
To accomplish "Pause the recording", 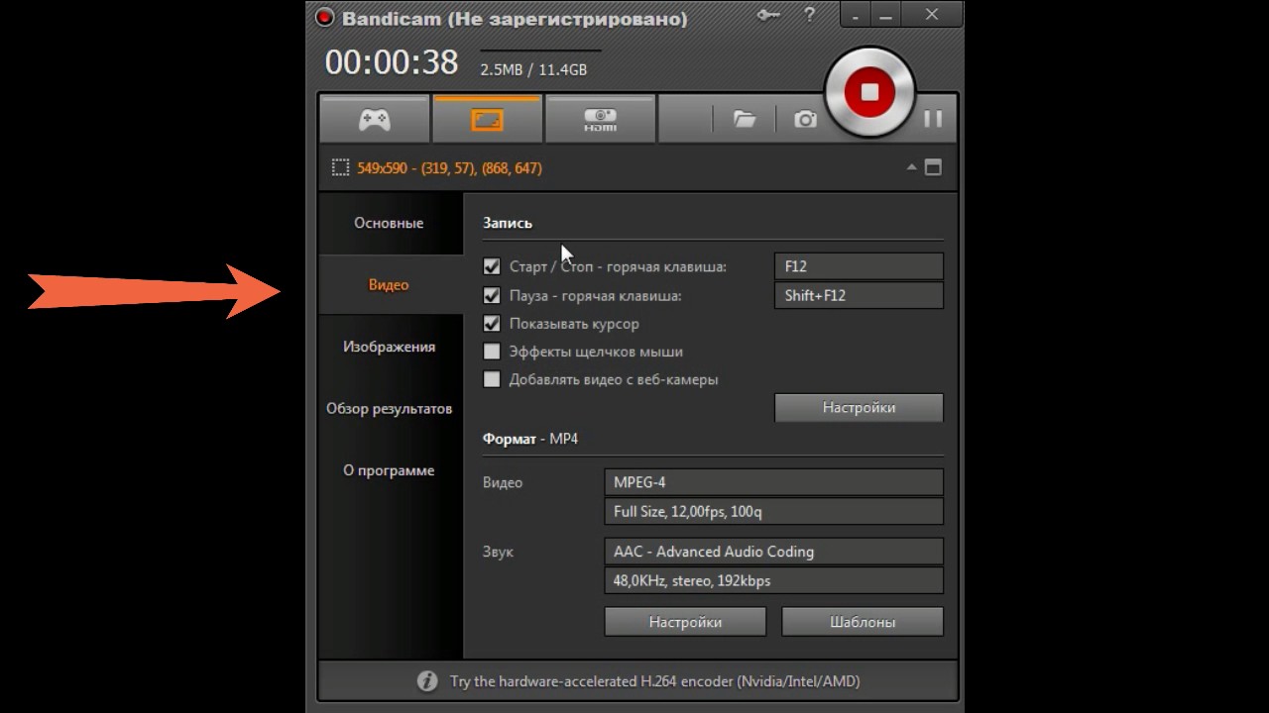I will point(932,119).
